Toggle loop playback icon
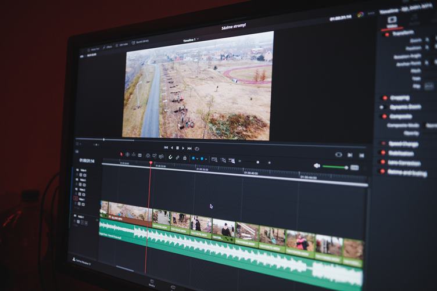Viewport: 437px width, 291px height. (x=197, y=149)
